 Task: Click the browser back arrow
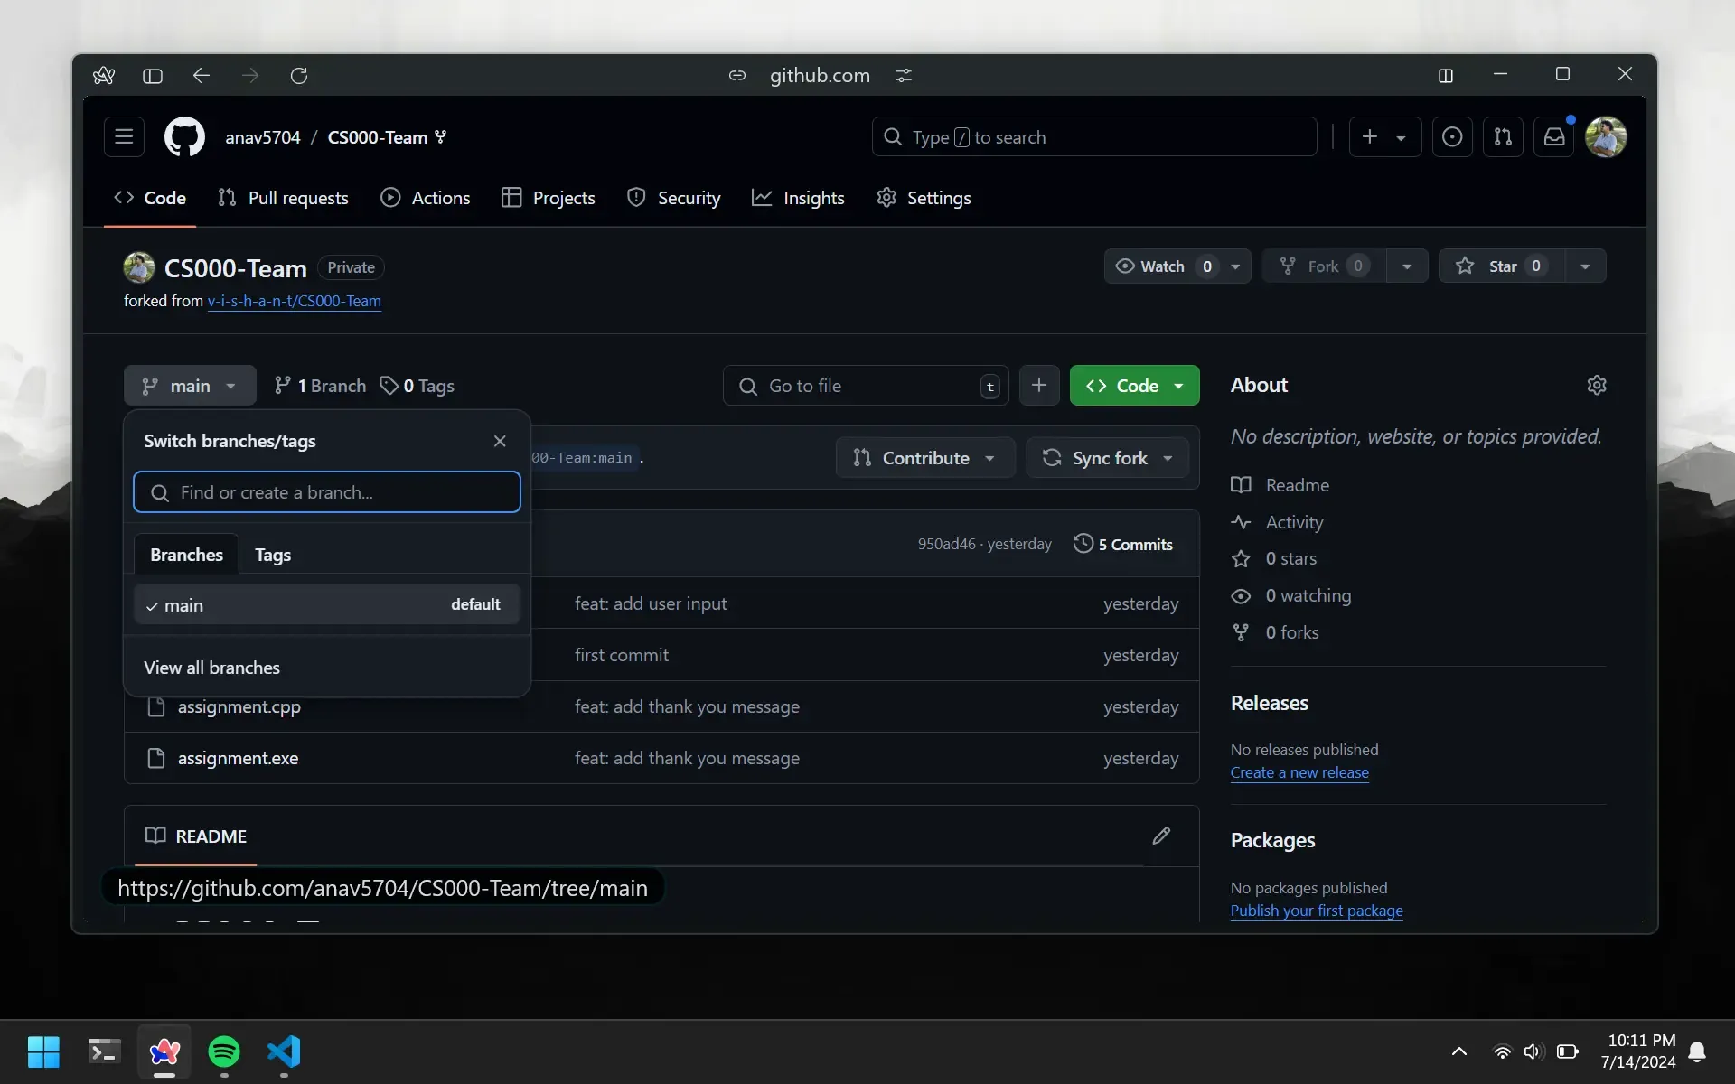tap(202, 76)
